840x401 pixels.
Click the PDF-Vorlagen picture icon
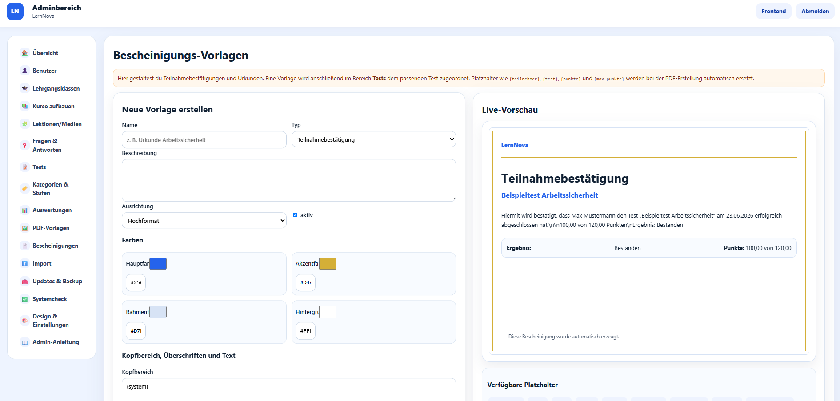tap(25, 228)
